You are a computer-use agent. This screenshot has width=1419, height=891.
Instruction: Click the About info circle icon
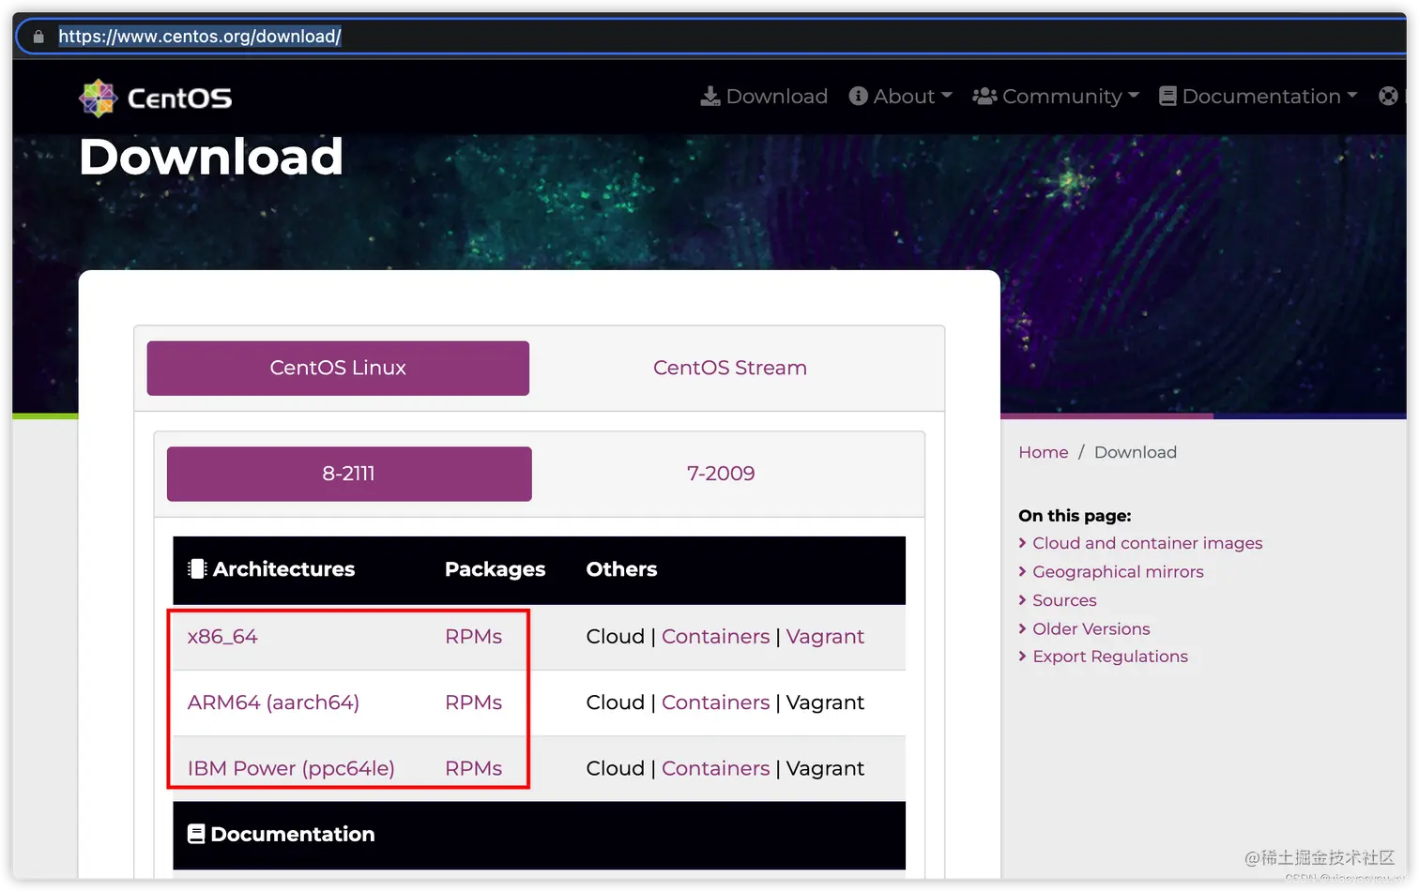858,97
